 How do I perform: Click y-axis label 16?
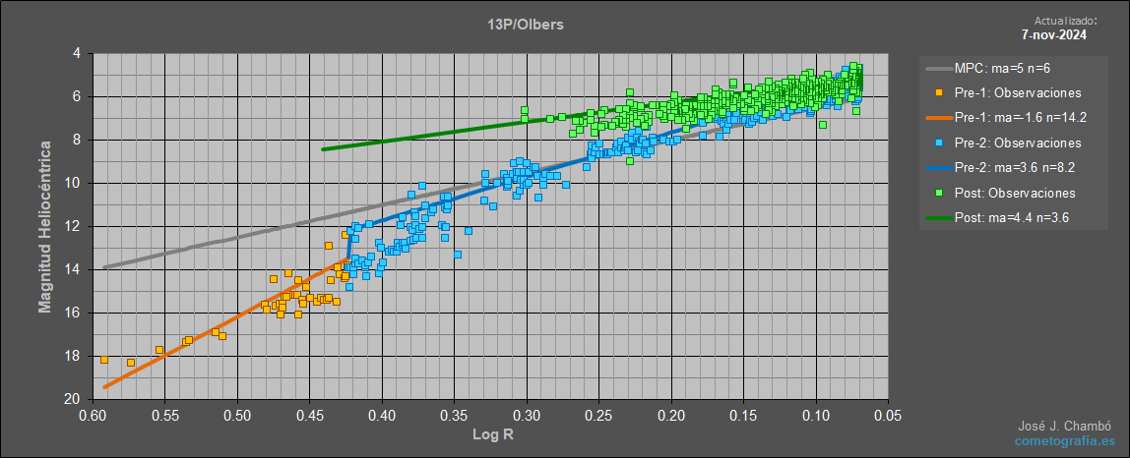point(74,313)
